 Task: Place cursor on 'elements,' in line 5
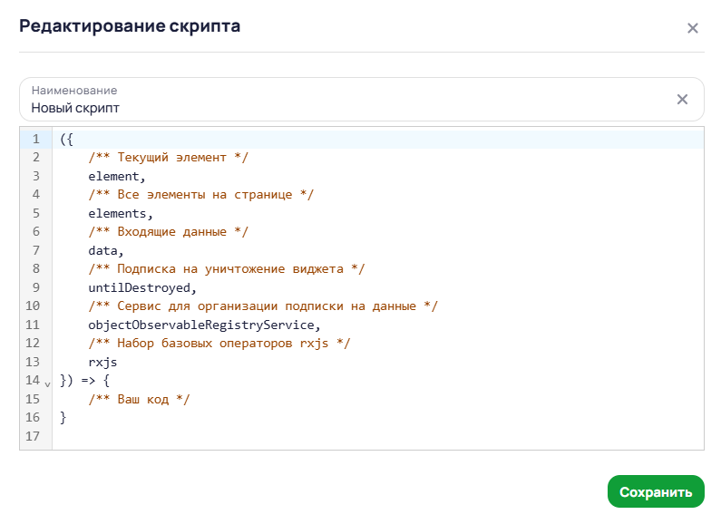coord(121,213)
